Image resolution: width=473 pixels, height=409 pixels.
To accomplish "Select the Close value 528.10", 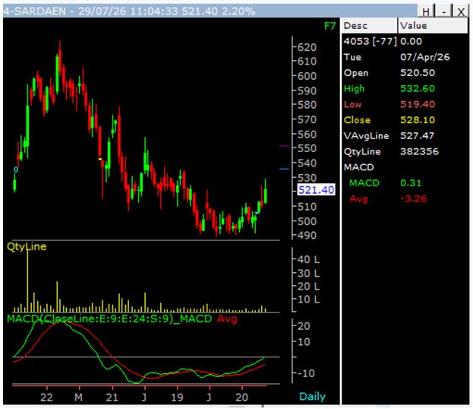I will tap(418, 120).
